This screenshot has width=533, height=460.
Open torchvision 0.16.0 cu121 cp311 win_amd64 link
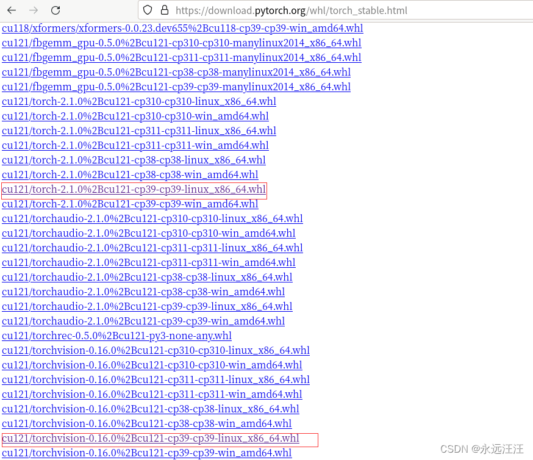point(152,394)
